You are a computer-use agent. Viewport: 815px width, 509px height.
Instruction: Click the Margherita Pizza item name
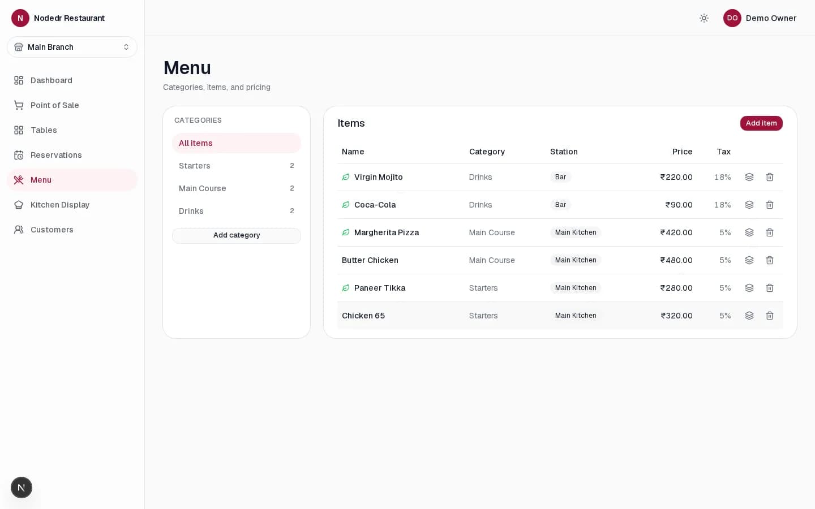[x=387, y=232]
